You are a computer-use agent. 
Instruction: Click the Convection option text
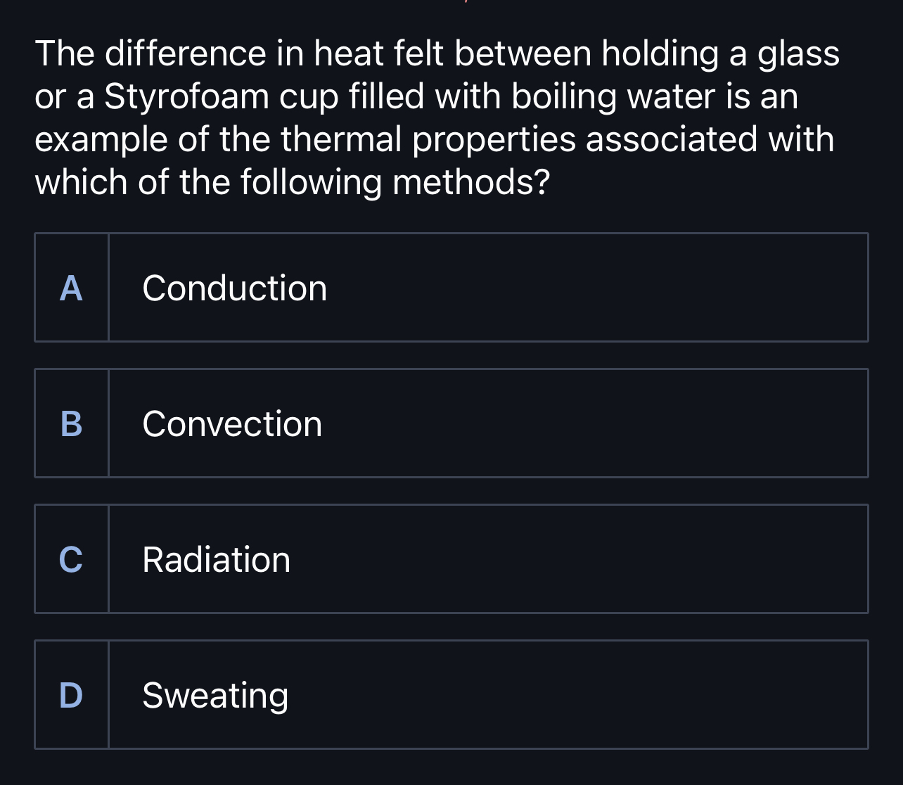point(232,423)
